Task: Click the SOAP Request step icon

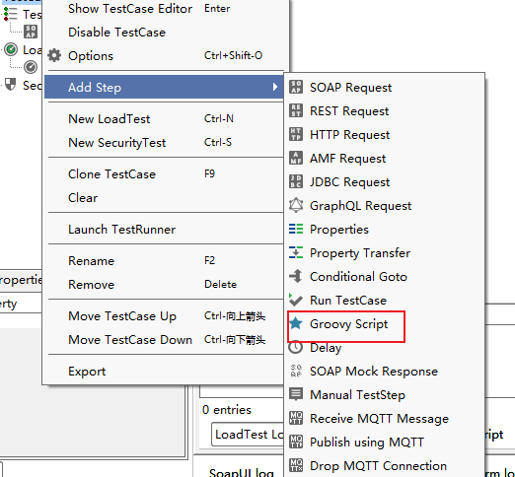Action: click(296, 87)
